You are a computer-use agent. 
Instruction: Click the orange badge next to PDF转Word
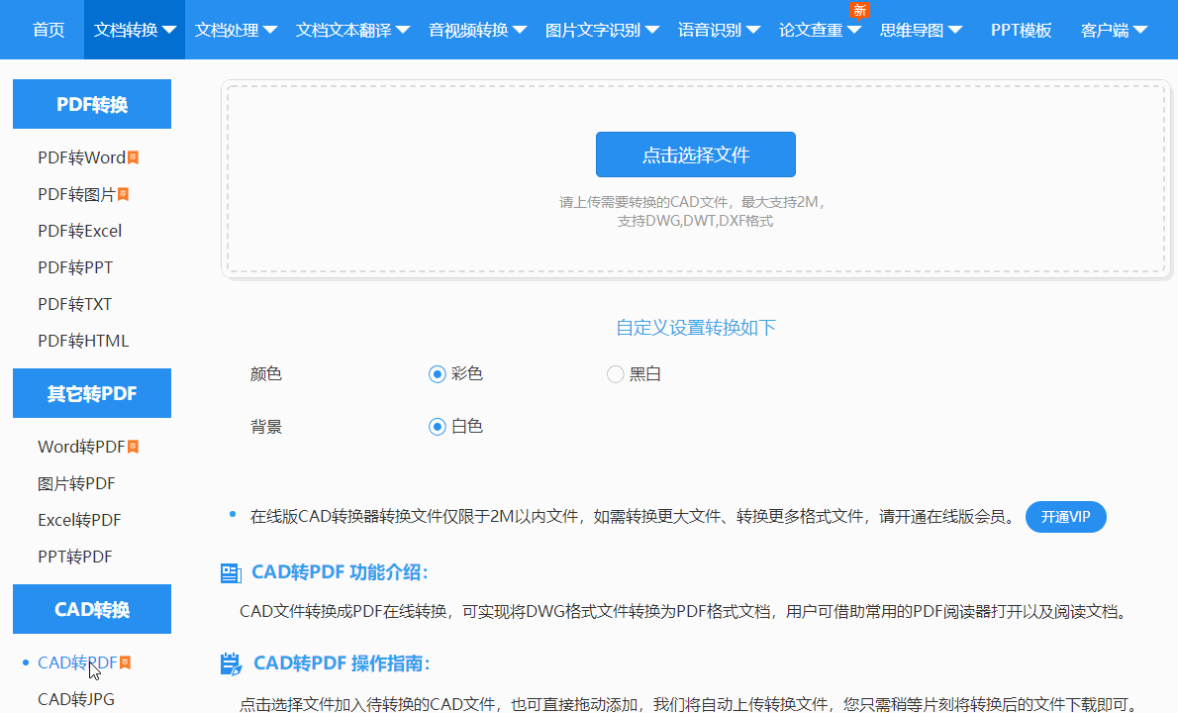click(x=133, y=157)
